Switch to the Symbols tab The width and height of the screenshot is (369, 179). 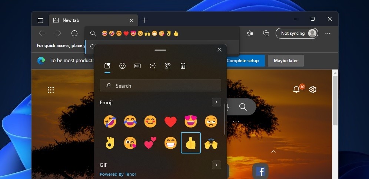click(x=168, y=66)
